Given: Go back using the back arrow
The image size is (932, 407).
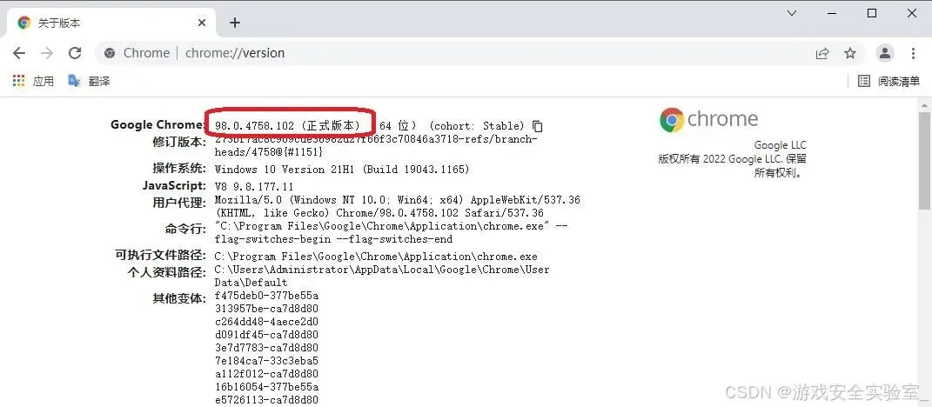Looking at the screenshot, I should (x=19, y=53).
